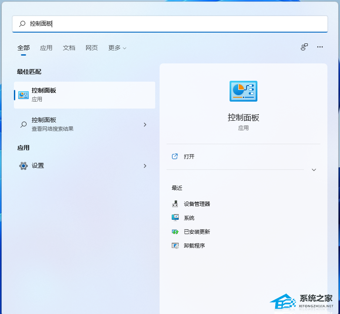Click the open-in-new-window icon beside 打开
340x314 pixels.
click(175, 156)
